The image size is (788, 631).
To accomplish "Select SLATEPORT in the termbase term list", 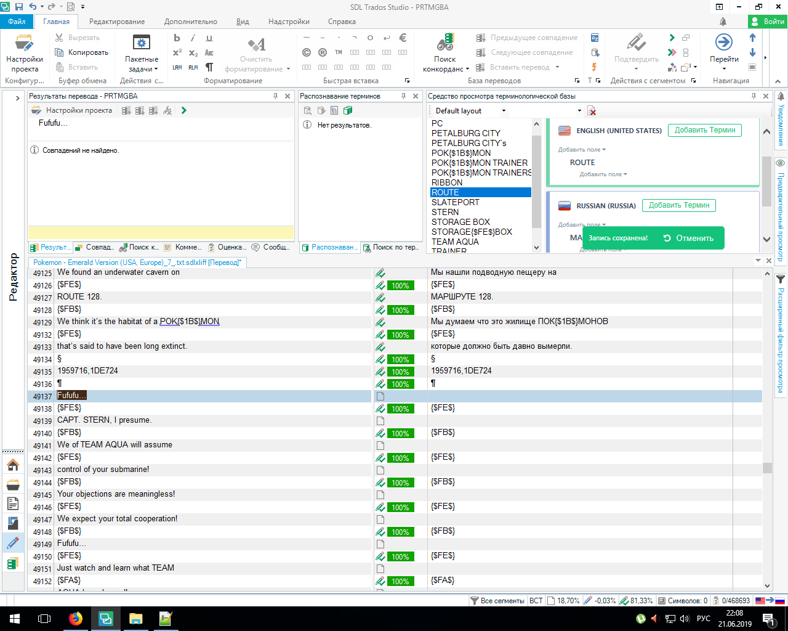I will pyautogui.click(x=456, y=202).
